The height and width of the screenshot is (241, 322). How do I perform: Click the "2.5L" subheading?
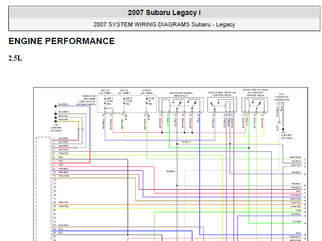pos(15,58)
